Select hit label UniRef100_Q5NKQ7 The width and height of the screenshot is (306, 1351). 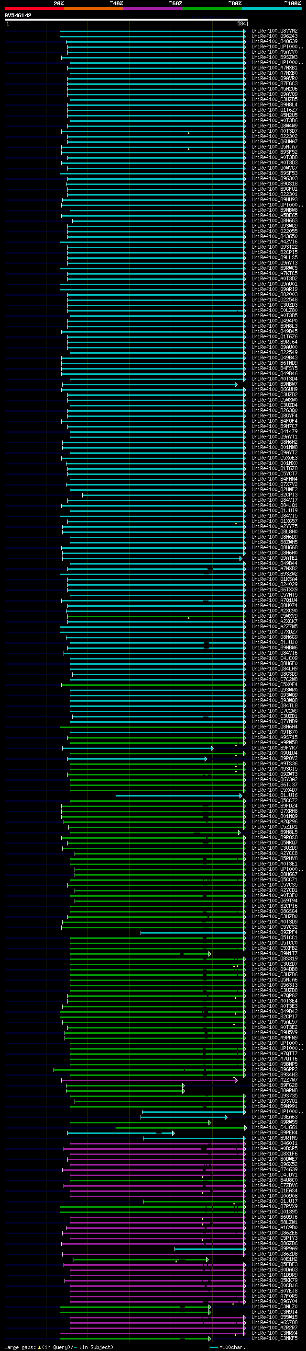click(274, 842)
